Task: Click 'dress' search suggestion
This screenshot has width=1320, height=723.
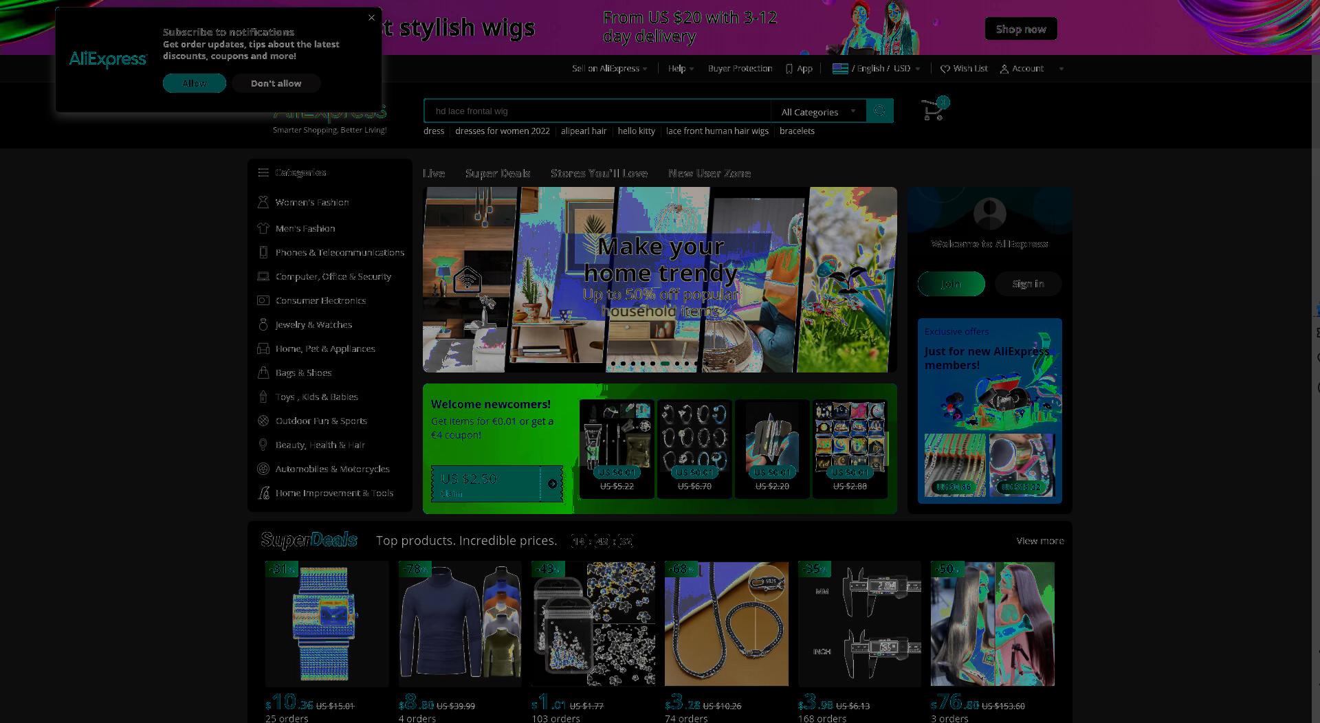Action: click(x=434, y=131)
